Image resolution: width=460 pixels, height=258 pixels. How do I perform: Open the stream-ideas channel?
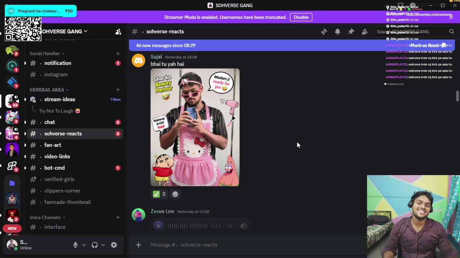click(75, 99)
